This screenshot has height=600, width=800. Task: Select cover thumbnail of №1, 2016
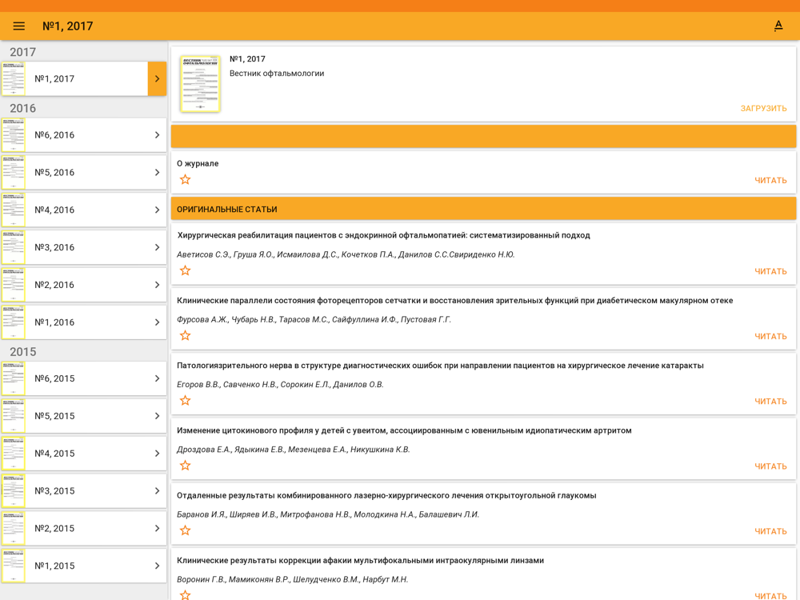click(x=14, y=322)
